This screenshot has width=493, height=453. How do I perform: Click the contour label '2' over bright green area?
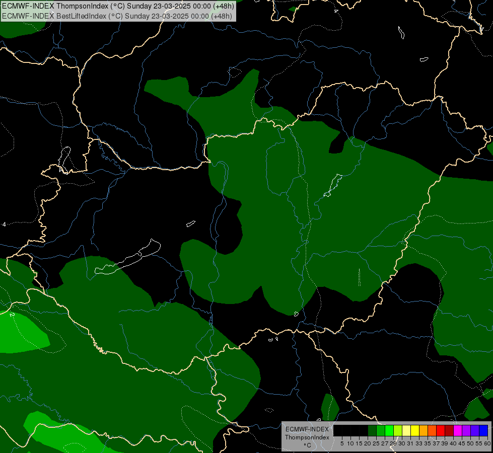coord(12,315)
